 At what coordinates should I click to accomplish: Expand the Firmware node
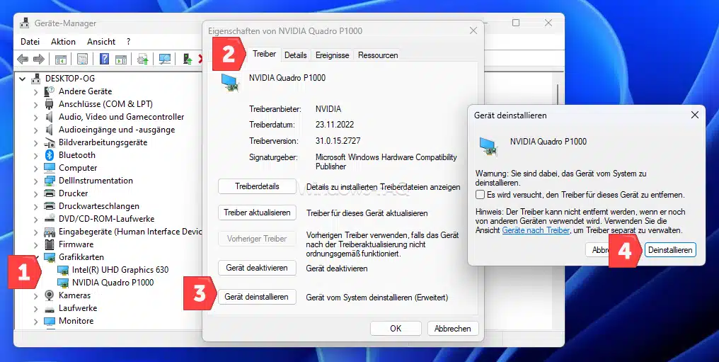(36, 245)
